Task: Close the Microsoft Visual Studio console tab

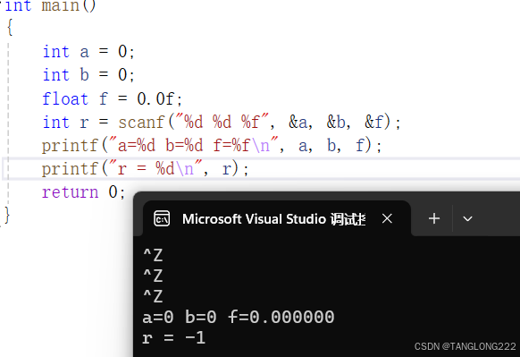Action: [387, 218]
